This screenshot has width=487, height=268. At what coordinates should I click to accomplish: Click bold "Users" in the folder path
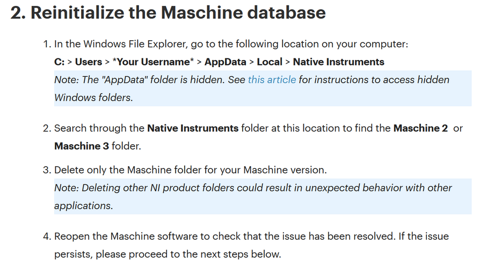point(89,62)
